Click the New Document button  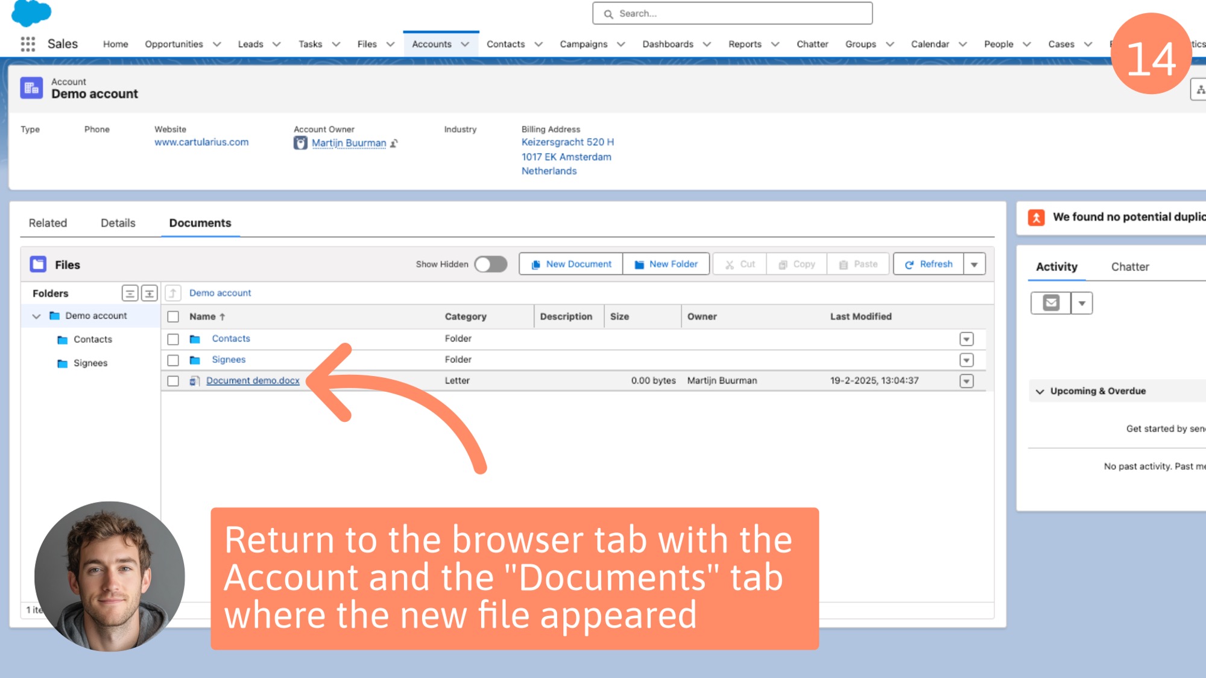point(571,264)
